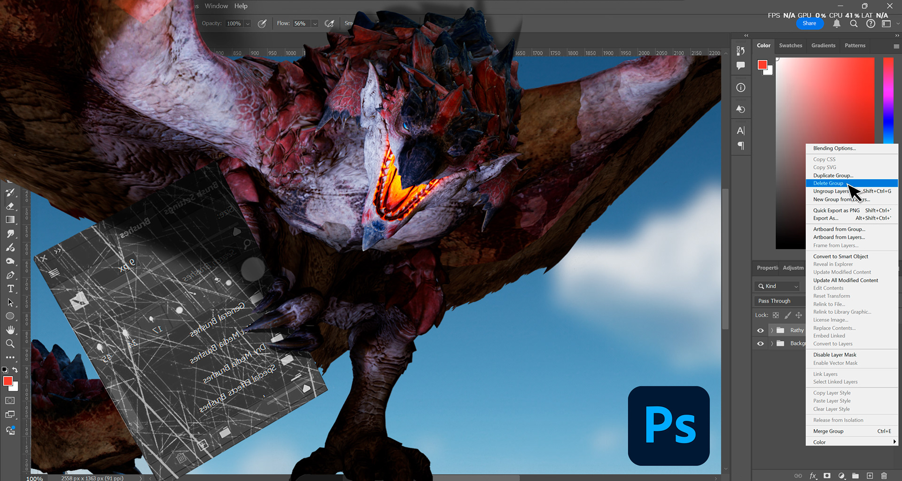Click the blue Share button
Image resolution: width=902 pixels, height=481 pixels.
coord(809,24)
